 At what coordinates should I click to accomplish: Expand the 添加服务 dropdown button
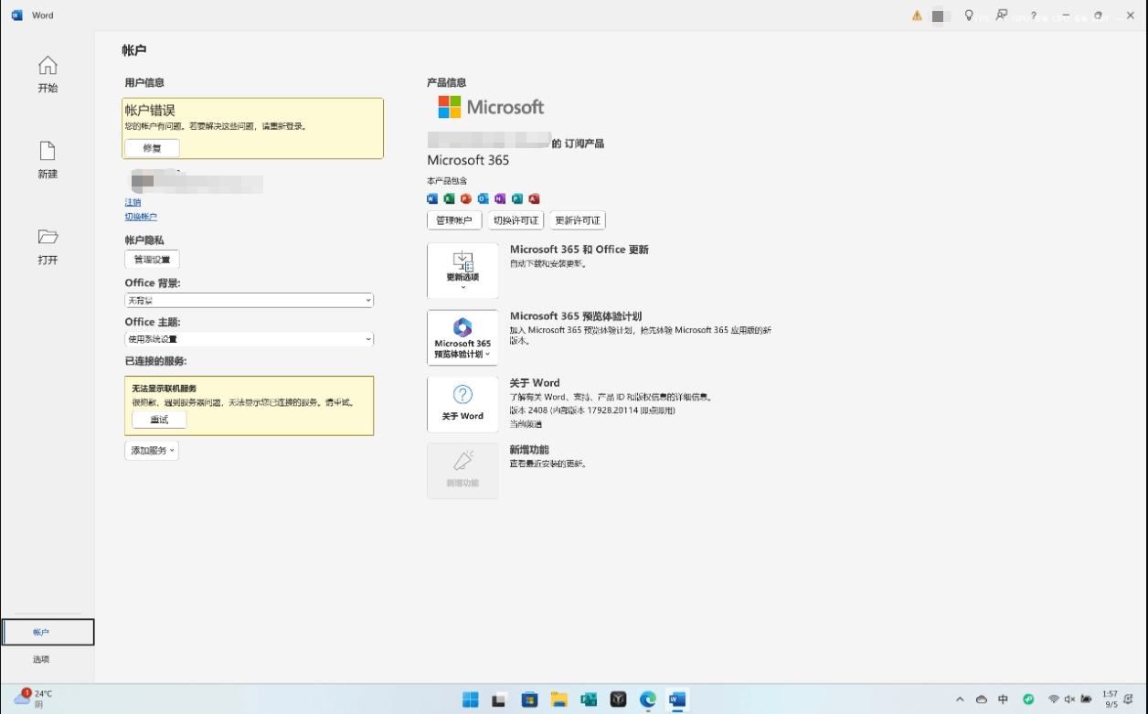pyautogui.click(x=152, y=451)
